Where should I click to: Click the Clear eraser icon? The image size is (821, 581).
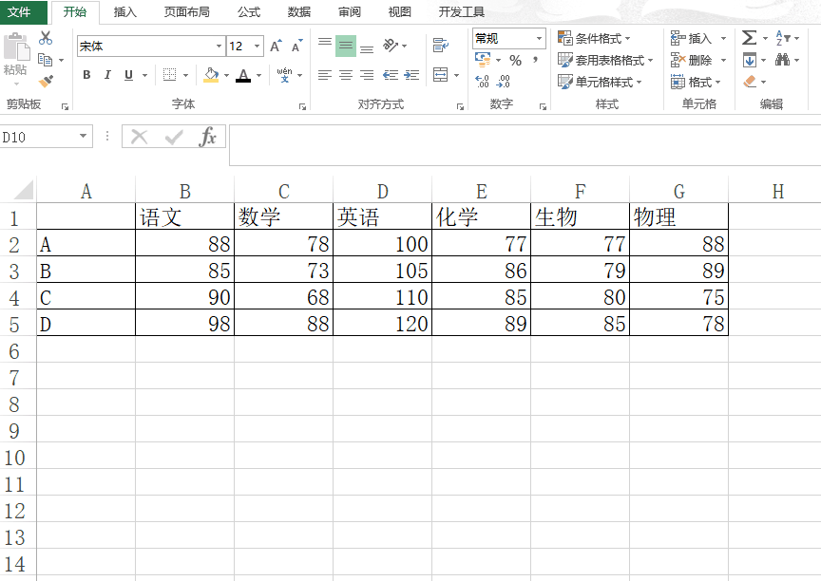tap(750, 82)
